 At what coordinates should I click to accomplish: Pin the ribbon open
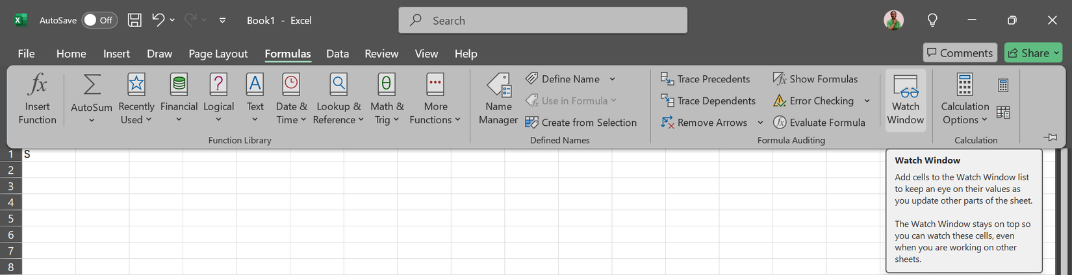point(1051,137)
